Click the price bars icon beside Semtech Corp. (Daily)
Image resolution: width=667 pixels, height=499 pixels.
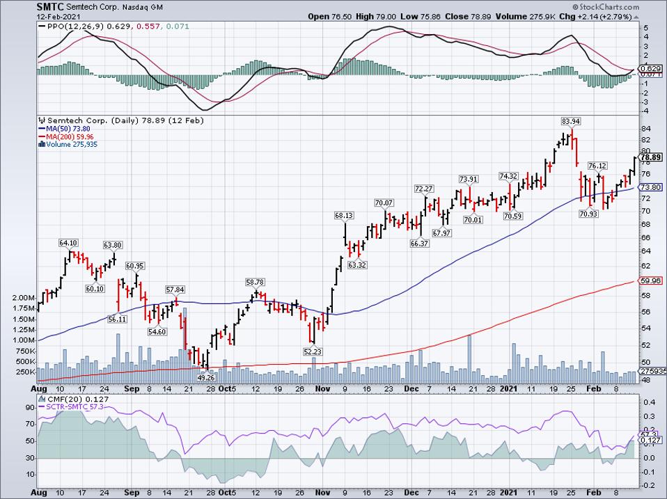(x=42, y=120)
